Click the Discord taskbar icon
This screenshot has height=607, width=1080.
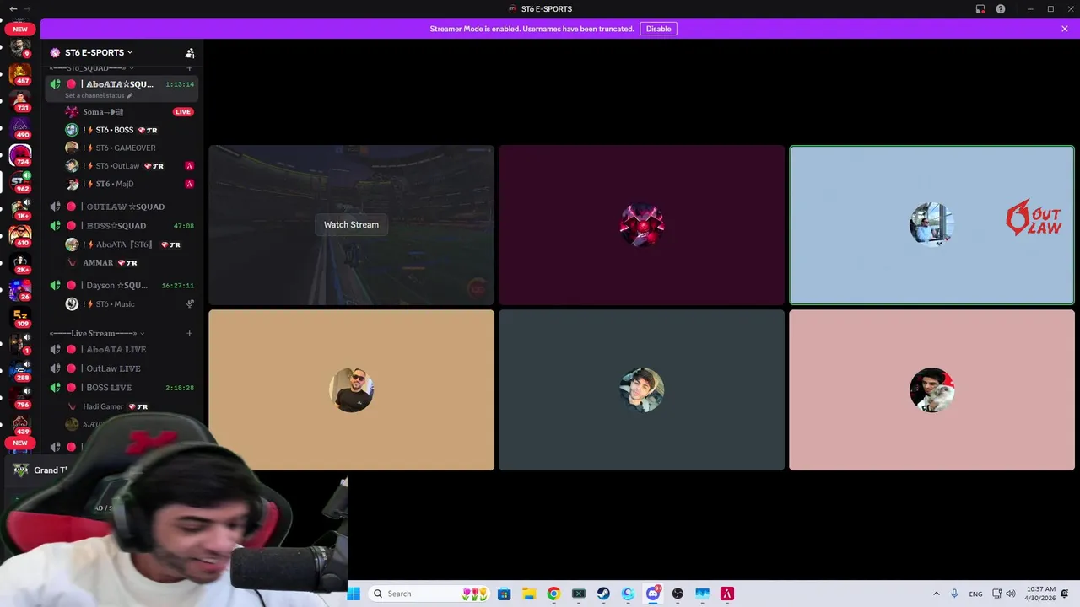[x=653, y=594]
